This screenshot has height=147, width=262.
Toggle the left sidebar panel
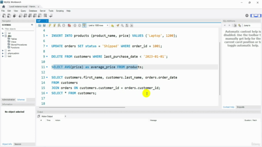coord(252,16)
